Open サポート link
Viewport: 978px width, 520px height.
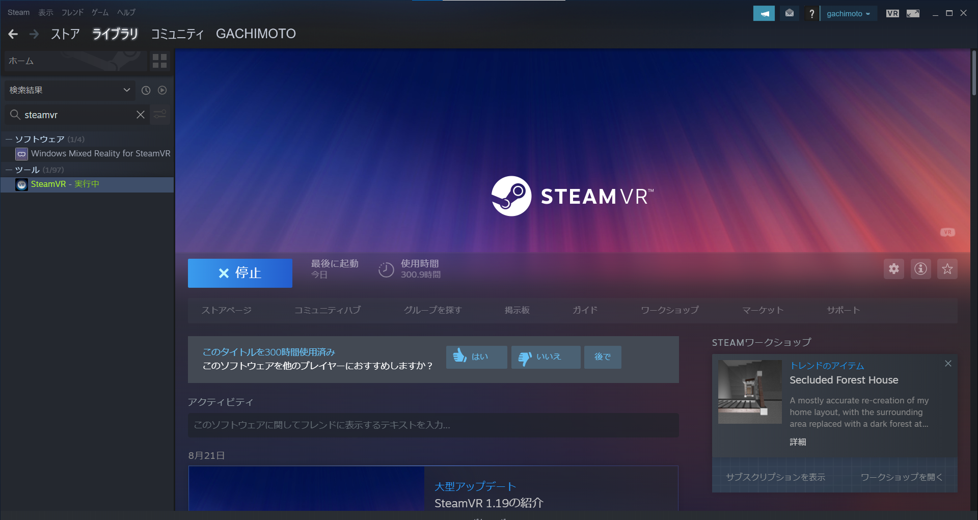point(843,310)
